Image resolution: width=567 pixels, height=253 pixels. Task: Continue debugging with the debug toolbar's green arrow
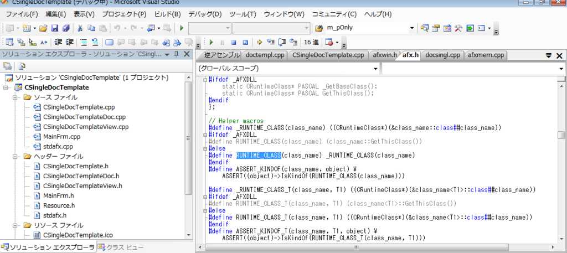tap(212, 42)
